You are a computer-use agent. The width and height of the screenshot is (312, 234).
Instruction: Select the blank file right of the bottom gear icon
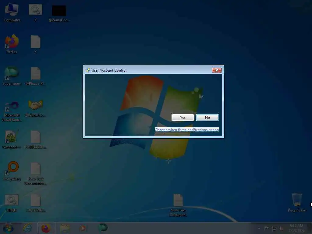[x=35, y=203]
